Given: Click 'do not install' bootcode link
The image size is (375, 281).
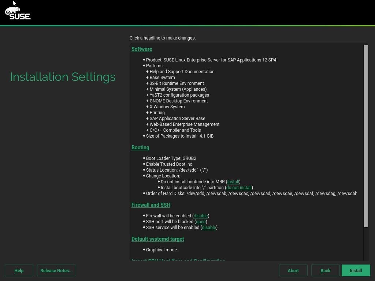Looking at the screenshot, I should coord(239,188).
